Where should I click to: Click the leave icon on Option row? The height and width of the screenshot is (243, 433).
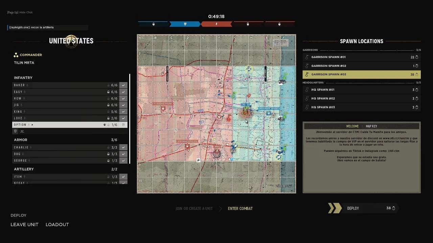click(x=123, y=125)
